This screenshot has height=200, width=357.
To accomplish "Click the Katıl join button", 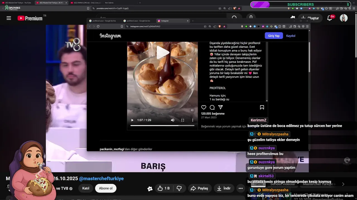I will tap(86, 188).
